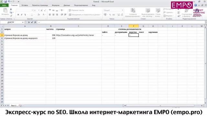The height and width of the screenshot is (116, 207).
Task: Center cell text horizontally
Action: click(x=53, y=15)
